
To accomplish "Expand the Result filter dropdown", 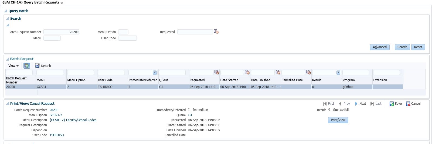I will (338, 73).
